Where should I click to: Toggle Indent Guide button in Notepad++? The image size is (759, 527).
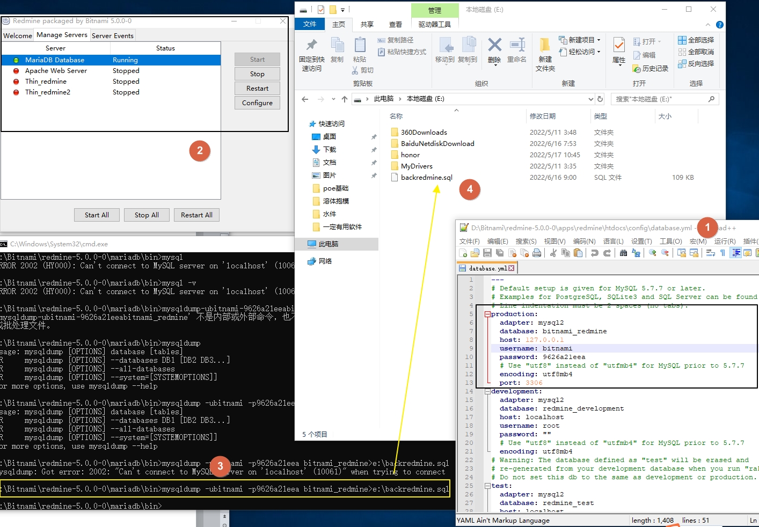point(736,253)
